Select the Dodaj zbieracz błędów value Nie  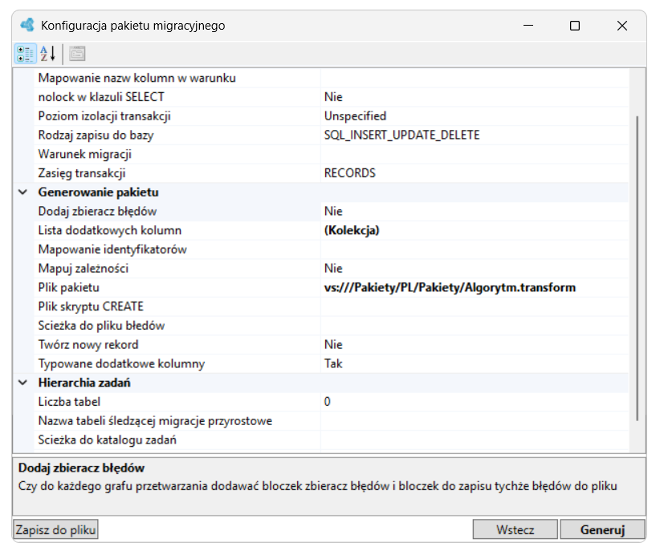[475, 211]
